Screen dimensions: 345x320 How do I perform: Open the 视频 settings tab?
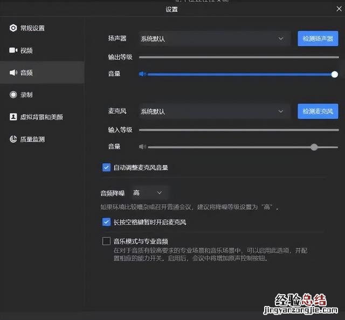click(42, 50)
